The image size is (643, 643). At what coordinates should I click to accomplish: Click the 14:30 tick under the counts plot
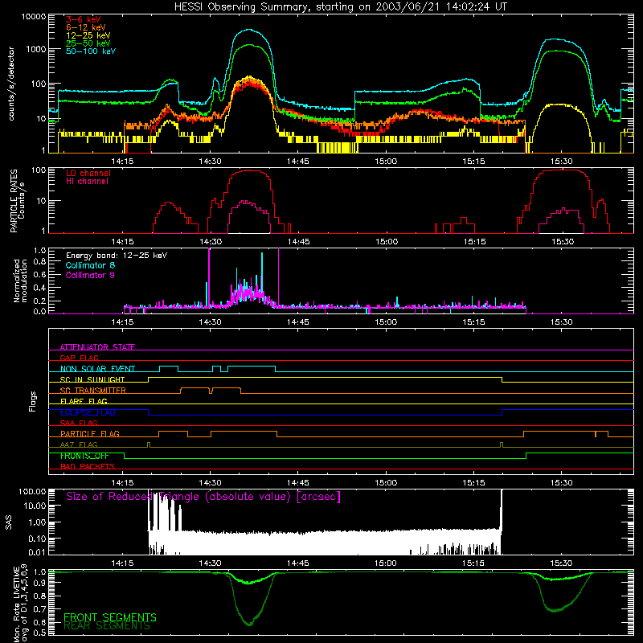[210, 162]
